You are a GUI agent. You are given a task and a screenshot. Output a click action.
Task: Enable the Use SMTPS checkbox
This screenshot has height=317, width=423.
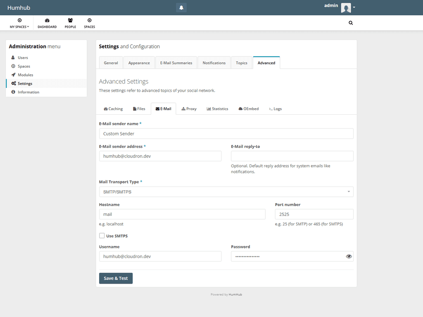[102, 236]
